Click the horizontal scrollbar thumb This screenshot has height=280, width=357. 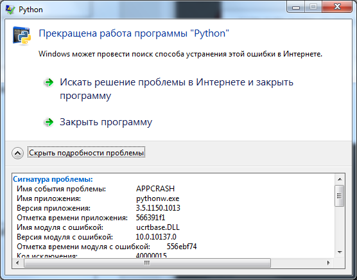pyautogui.click(x=147, y=263)
